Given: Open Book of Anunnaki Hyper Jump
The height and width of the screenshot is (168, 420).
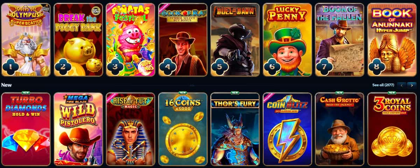Looking at the screenshot, I should pyautogui.click(x=392, y=40).
